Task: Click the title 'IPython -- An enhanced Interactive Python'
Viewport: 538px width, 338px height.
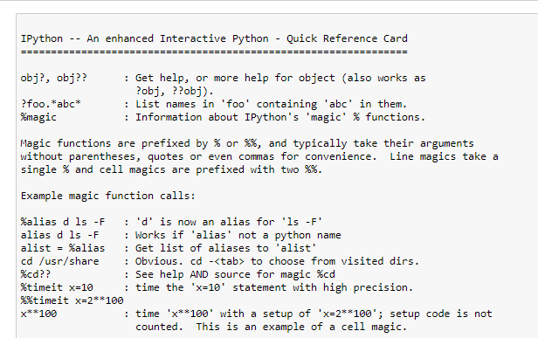Action: pos(144,38)
